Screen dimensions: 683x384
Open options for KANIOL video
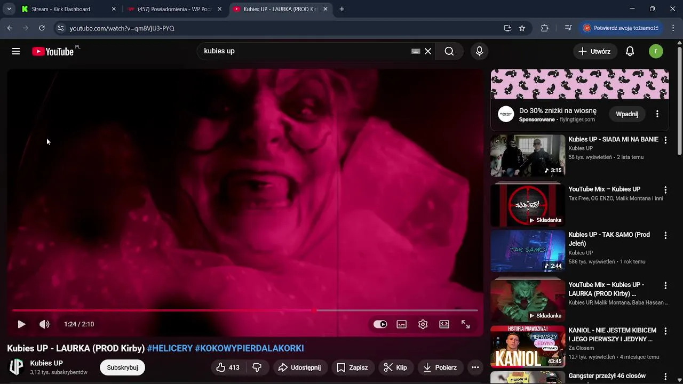click(x=665, y=331)
